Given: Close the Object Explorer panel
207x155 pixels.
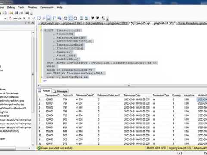Looking at the screenshot, I should point(33,23).
